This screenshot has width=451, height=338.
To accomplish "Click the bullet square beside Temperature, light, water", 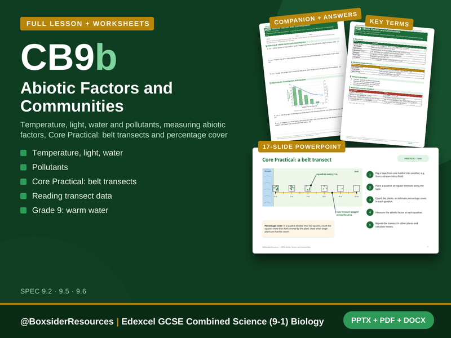I will (x=24, y=153).
